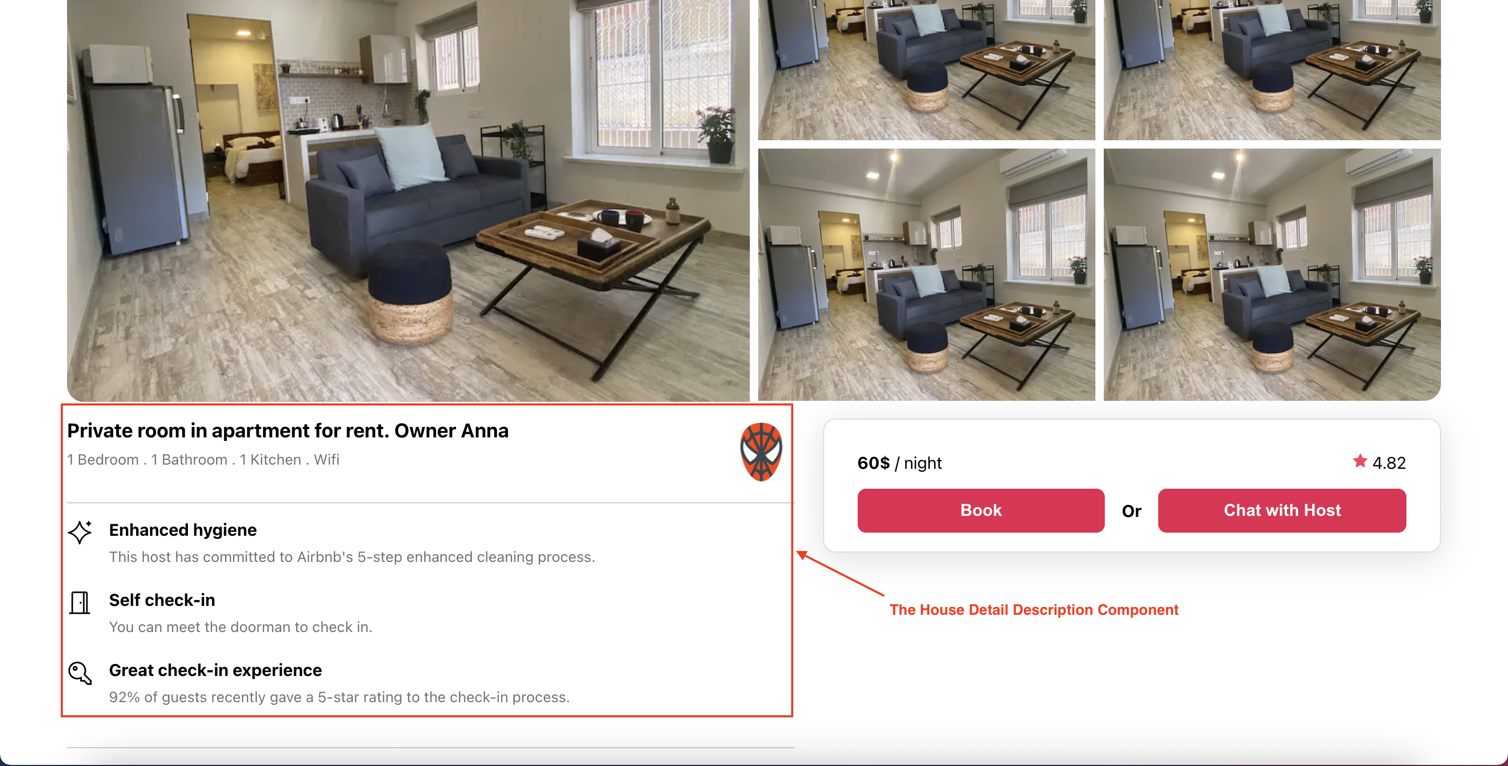Screen dimensions: 1508x766
Task: Click the Chat with Host button
Action: (1281, 510)
